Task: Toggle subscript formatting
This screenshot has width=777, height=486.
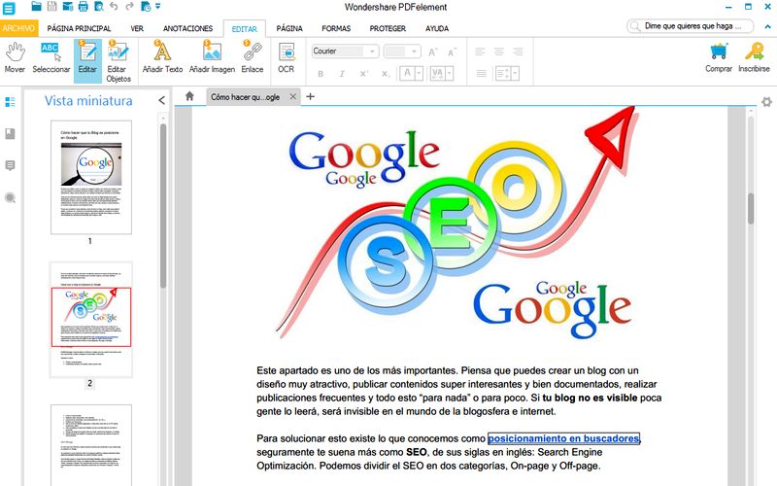Action: pyautogui.click(x=386, y=74)
